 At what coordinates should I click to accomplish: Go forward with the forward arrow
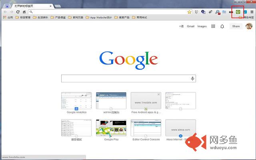click(12, 12)
